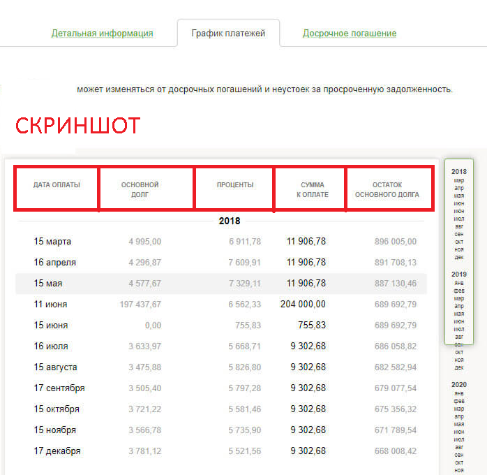Click remaining balance 675 356,32
The height and width of the screenshot is (475, 487).
coord(396,409)
